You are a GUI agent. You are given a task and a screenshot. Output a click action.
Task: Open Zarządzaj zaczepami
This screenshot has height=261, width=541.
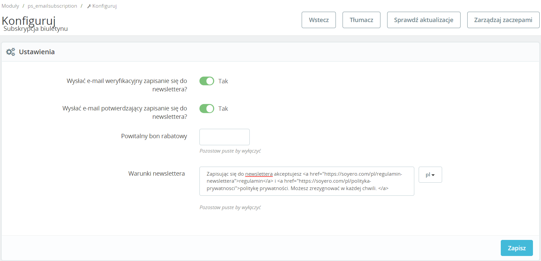pyautogui.click(x=503, y=20)
